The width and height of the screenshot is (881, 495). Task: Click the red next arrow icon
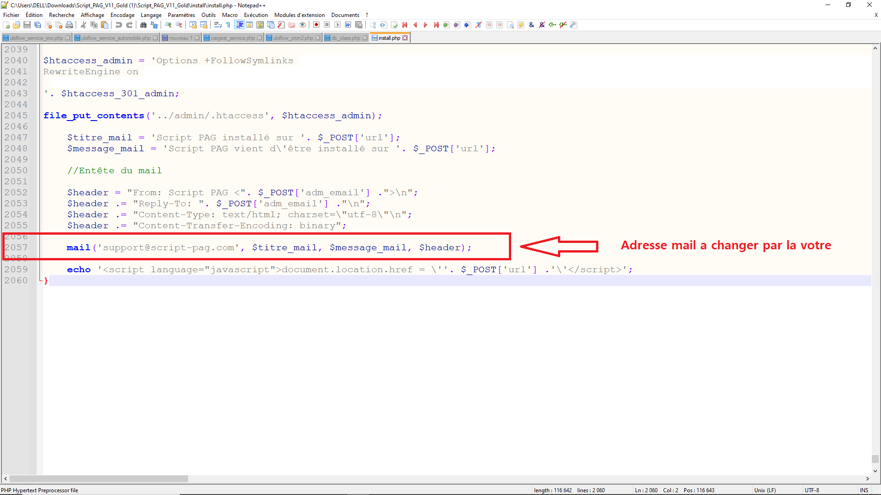point(425,25)
